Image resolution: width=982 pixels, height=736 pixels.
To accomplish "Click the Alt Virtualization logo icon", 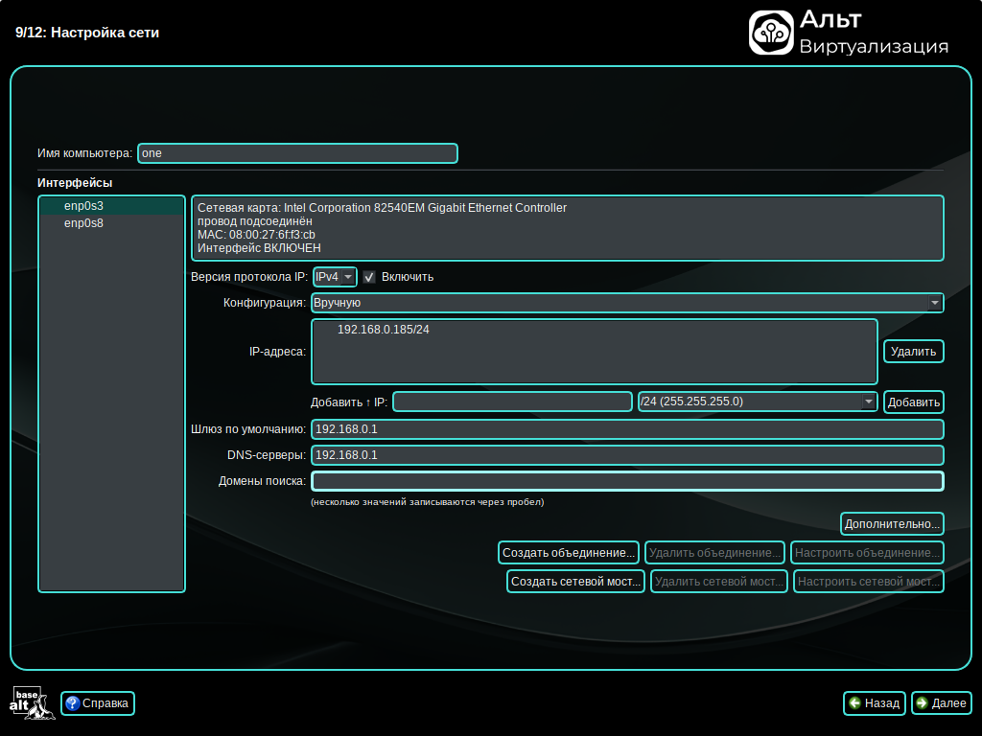I will point(771,33).
